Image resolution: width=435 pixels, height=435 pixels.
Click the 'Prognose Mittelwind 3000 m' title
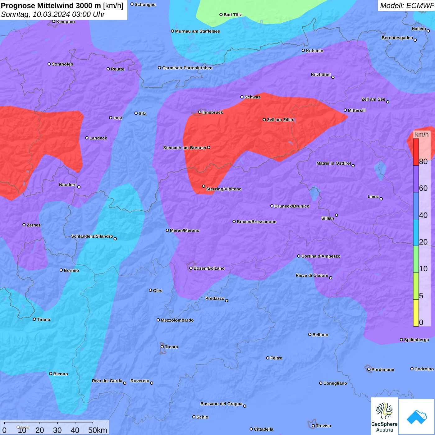(51, 6)
